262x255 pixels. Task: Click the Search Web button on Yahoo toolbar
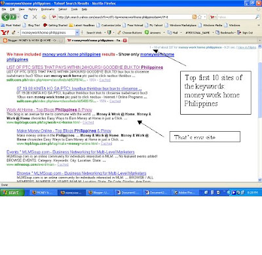[x=94, y=33]
